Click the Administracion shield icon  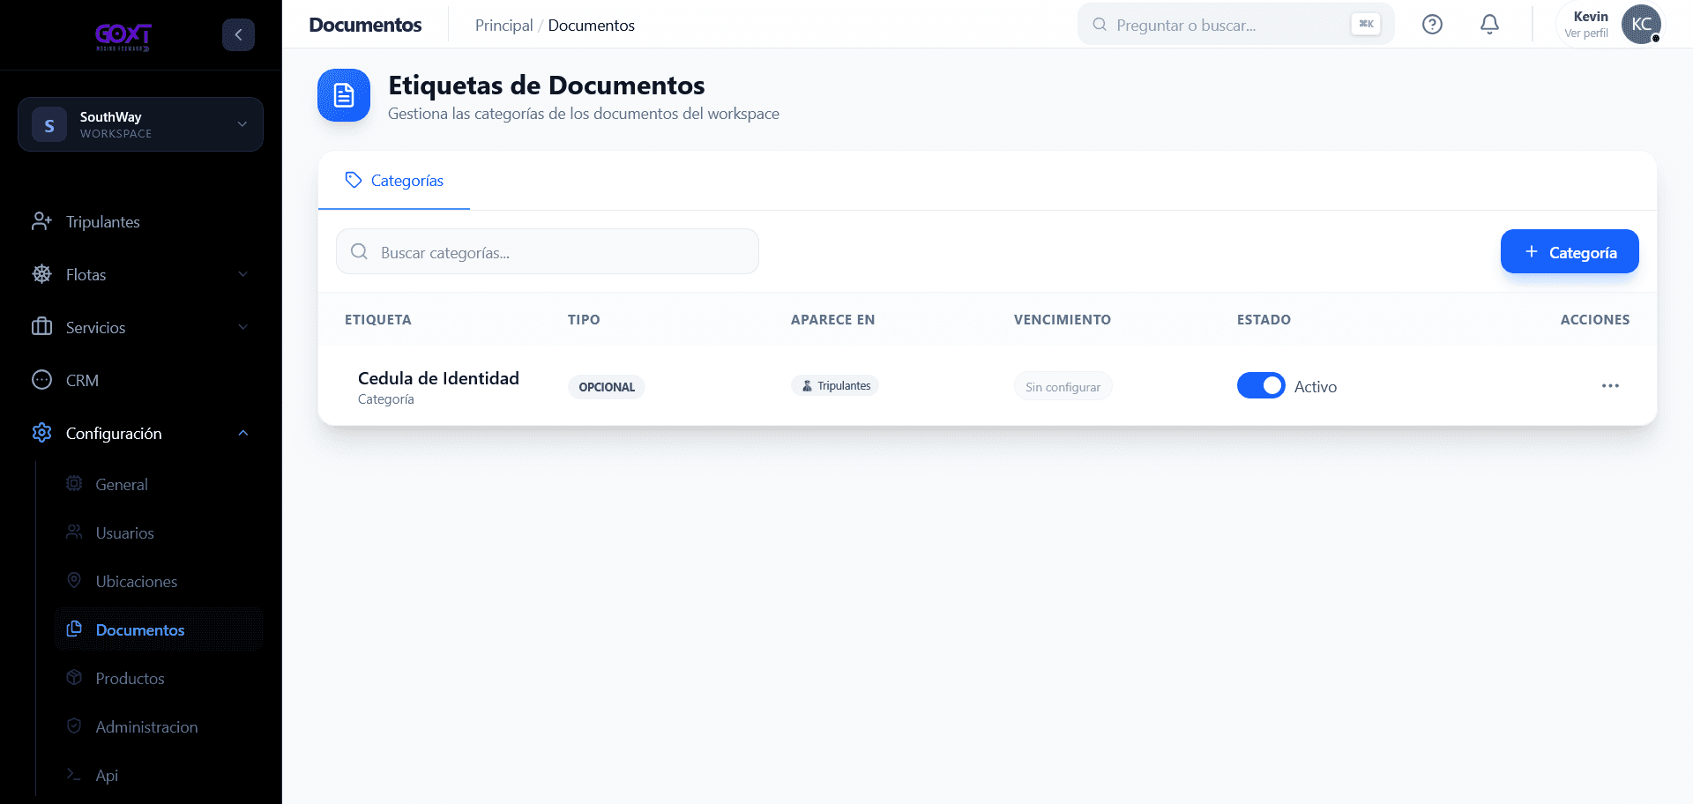point(74,726)
